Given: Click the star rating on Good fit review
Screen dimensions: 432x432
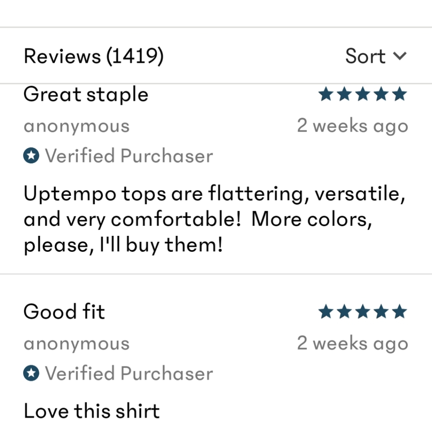Looking at the screenshot, I should click(363, 311).
